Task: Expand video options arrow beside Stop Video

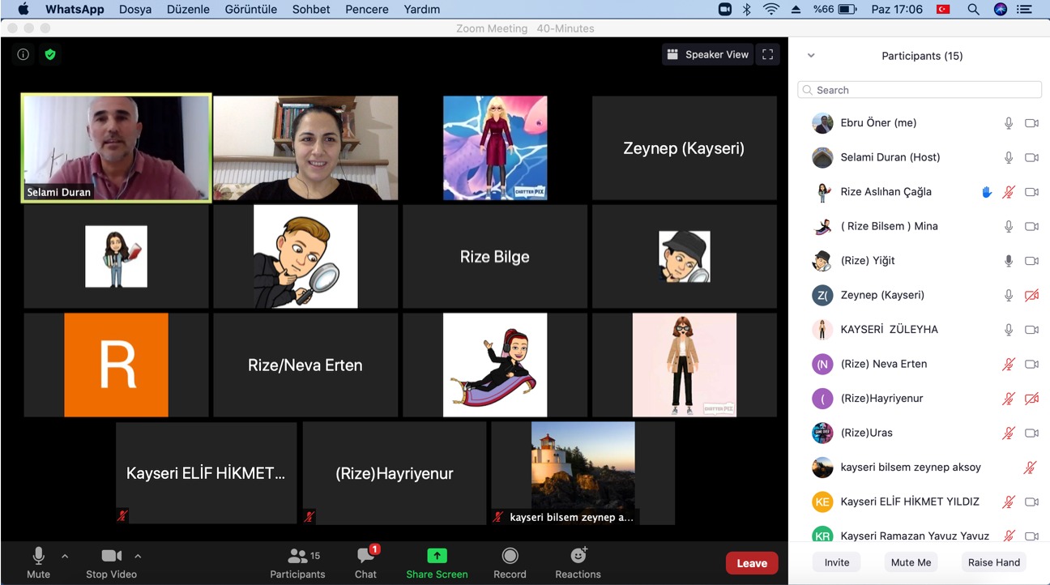Action: coord(138,556)
